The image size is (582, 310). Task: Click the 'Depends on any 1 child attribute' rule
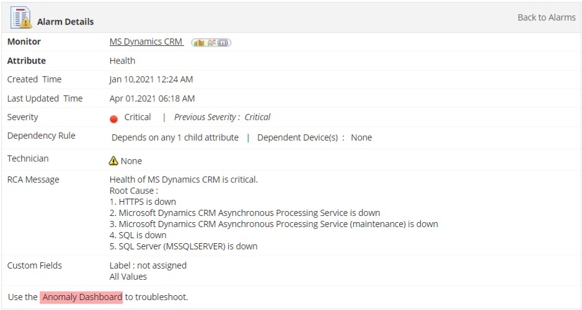tap(175, 137)
